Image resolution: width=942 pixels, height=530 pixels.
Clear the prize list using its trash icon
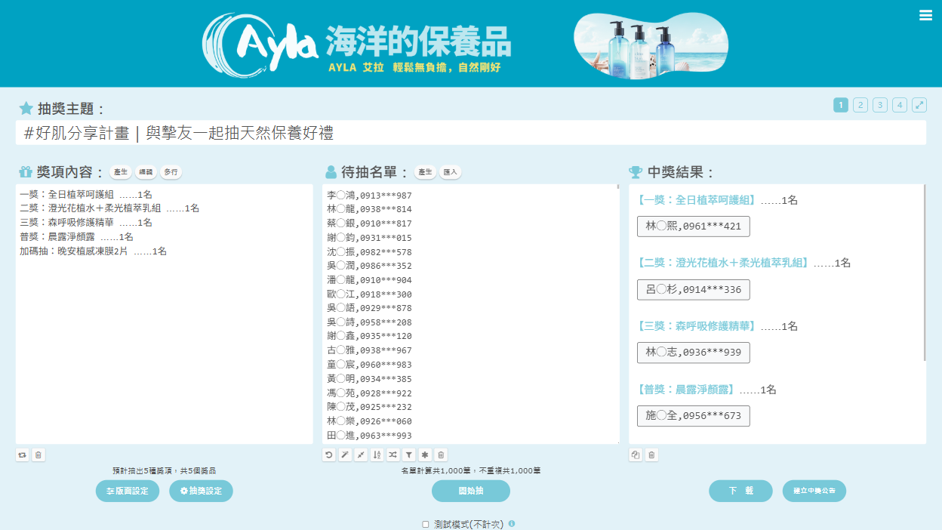(x=39, y=455)
